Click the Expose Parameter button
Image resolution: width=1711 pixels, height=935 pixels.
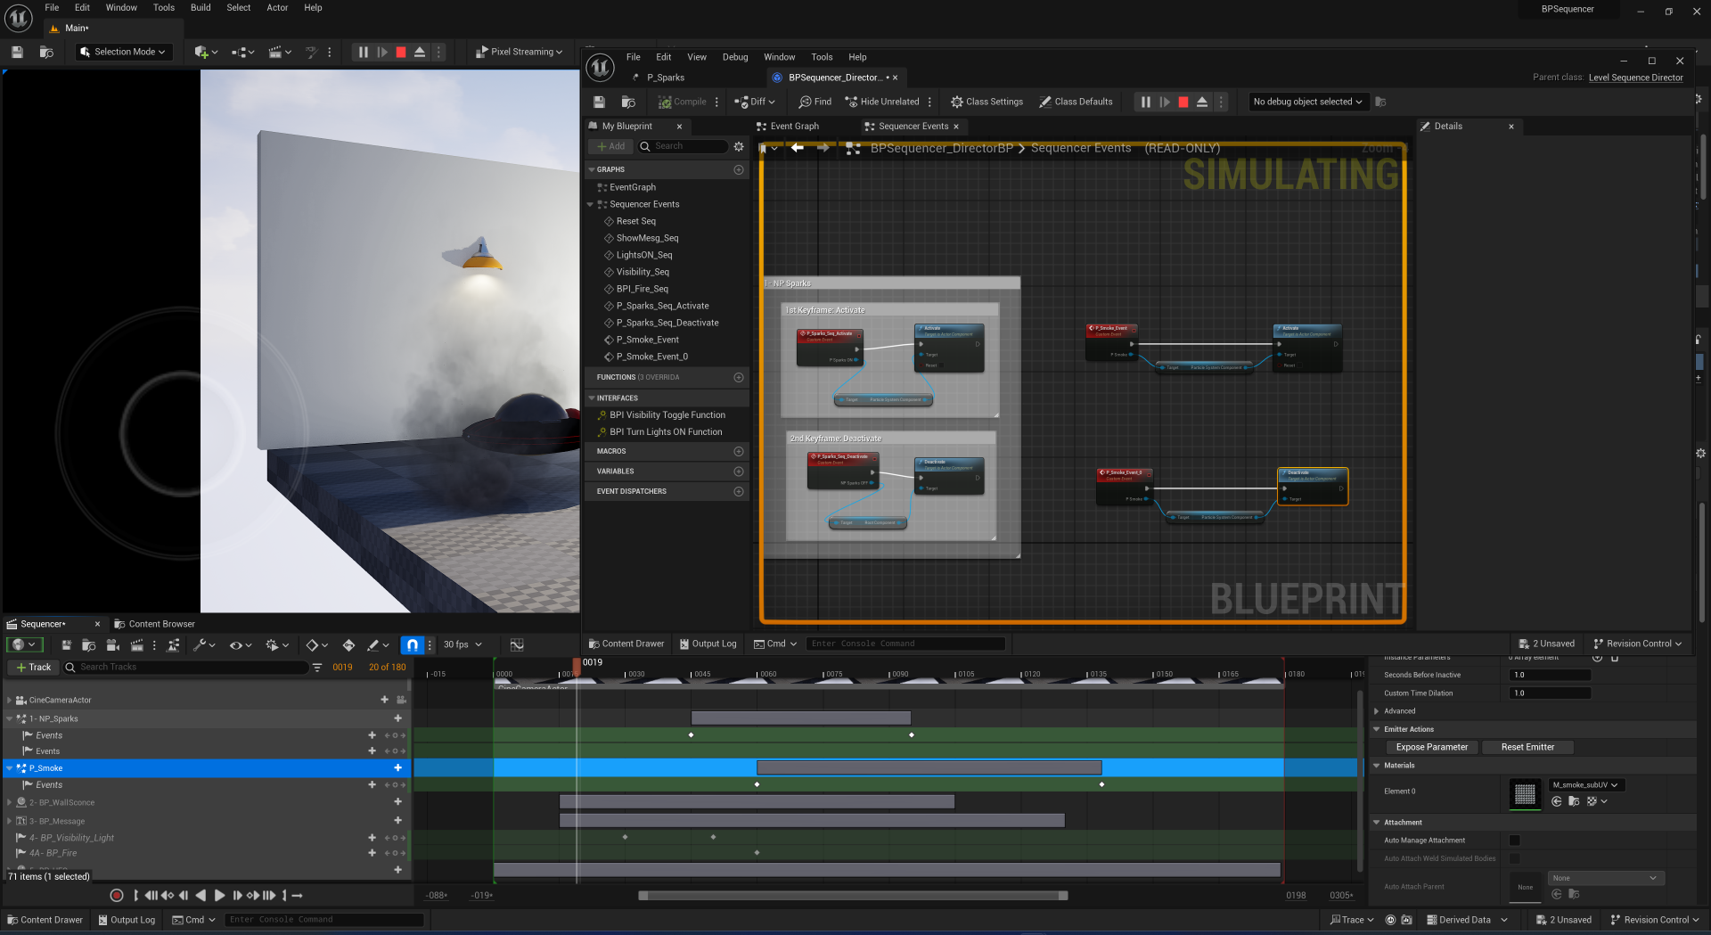(1431, 747)
